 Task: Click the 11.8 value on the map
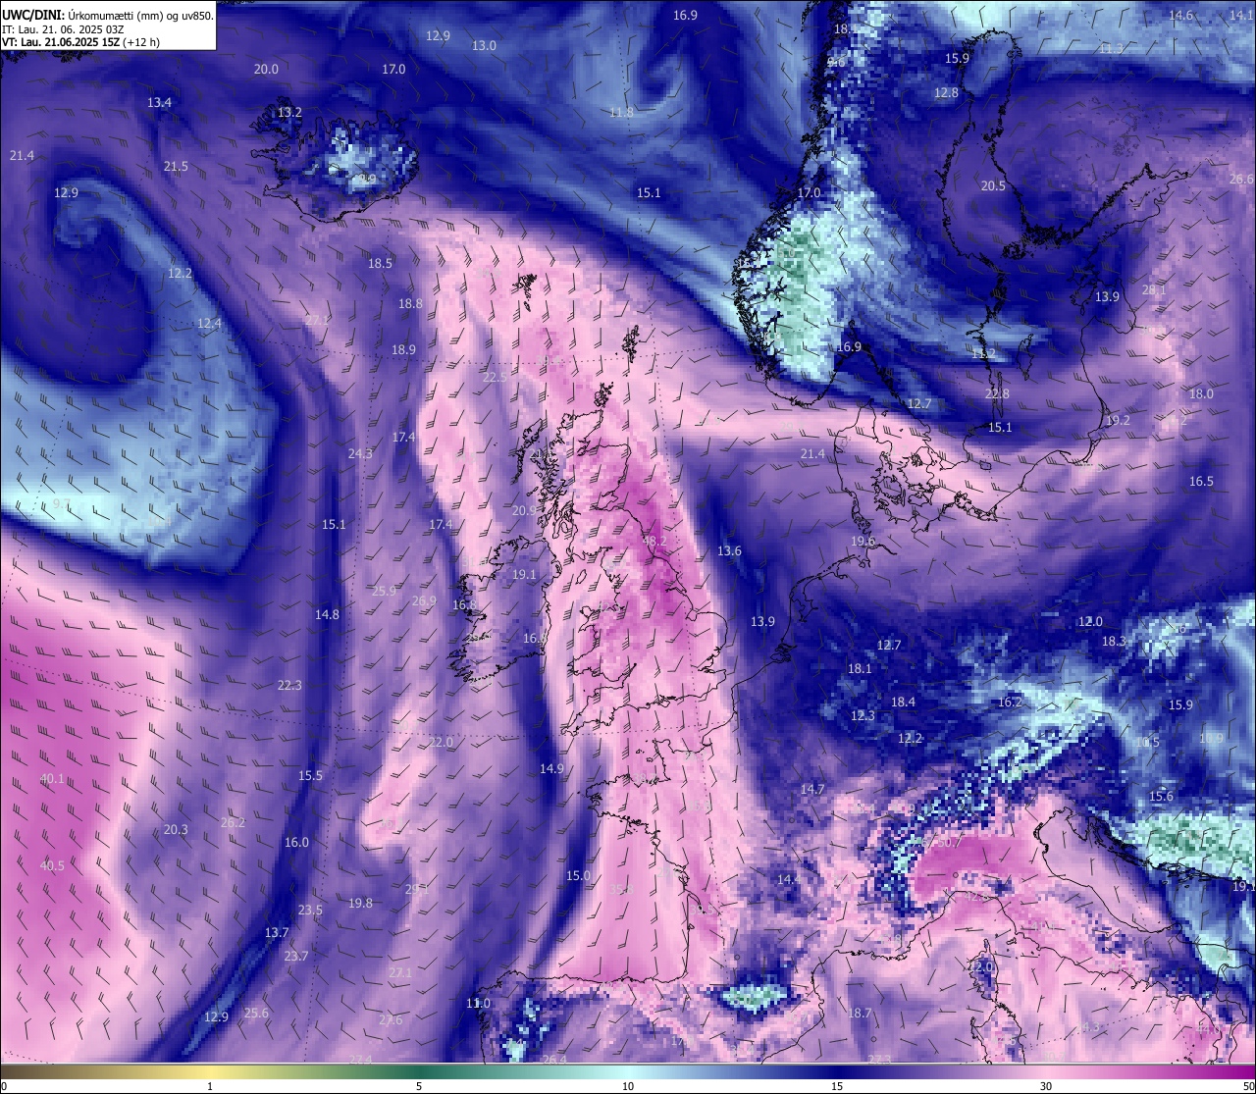click(621, 113)
